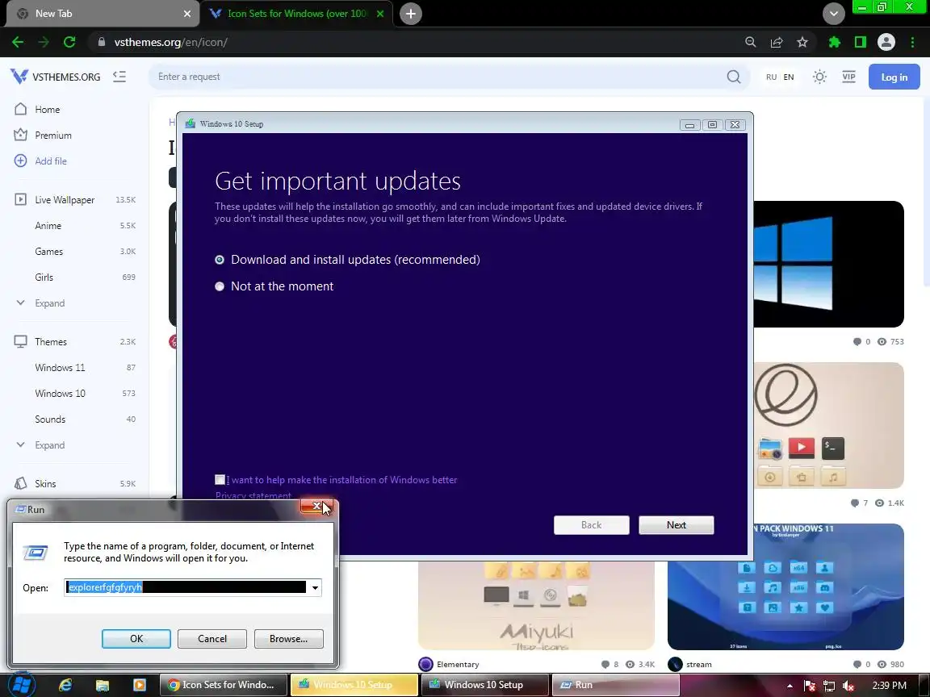Open Add file in the sidebar

point(50,161)
